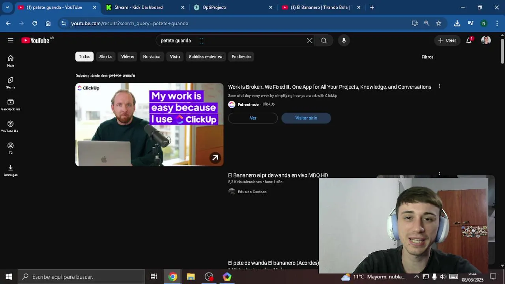This screenshot has height=284, width=505.
Task: Open the Windows notification center icon
Action: click(x=493, y=277)
